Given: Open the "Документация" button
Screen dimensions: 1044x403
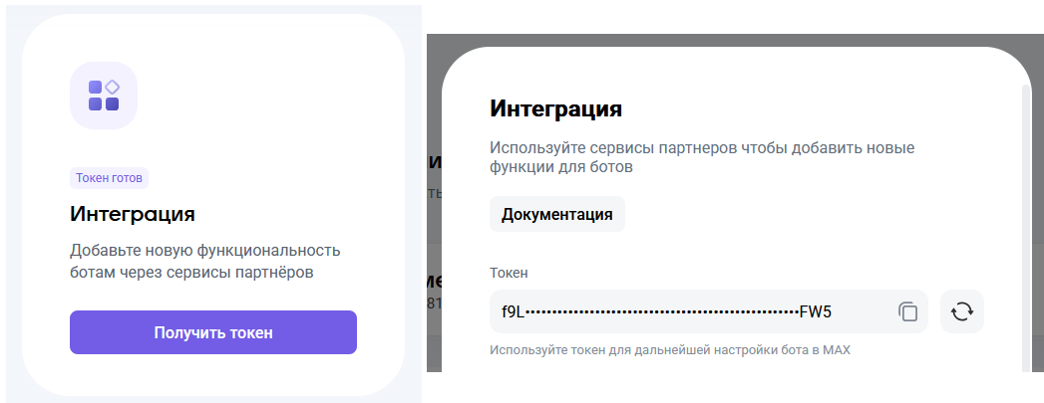Looking at the screenshot, I should [556, 215].
